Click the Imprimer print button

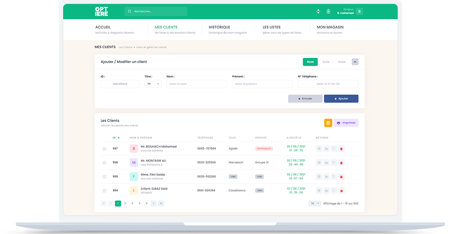[x=346, y=123]
